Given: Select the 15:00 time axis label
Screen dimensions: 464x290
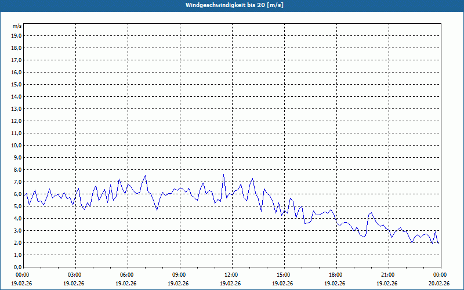Looking at the screenshot, I should 284,275.
